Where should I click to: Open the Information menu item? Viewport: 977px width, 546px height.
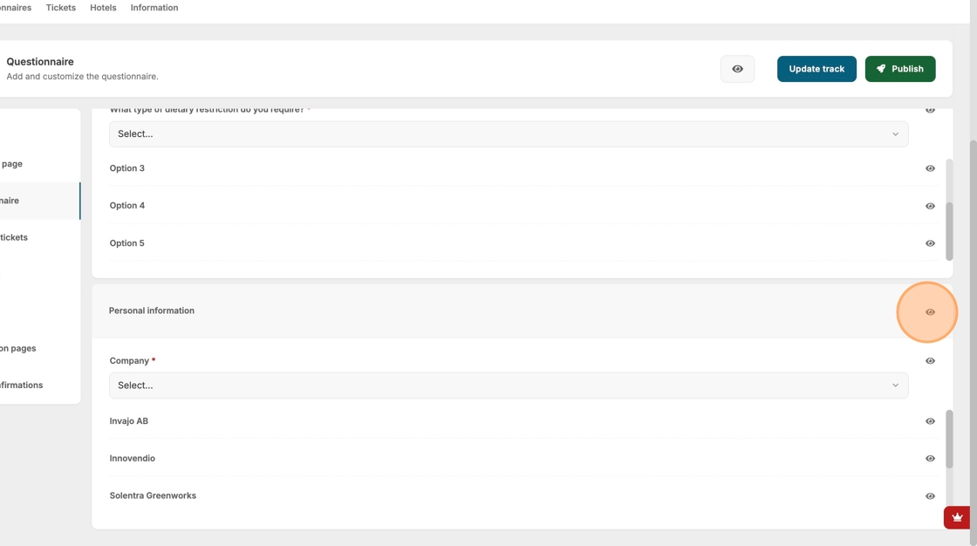click(x=154, y=8)
